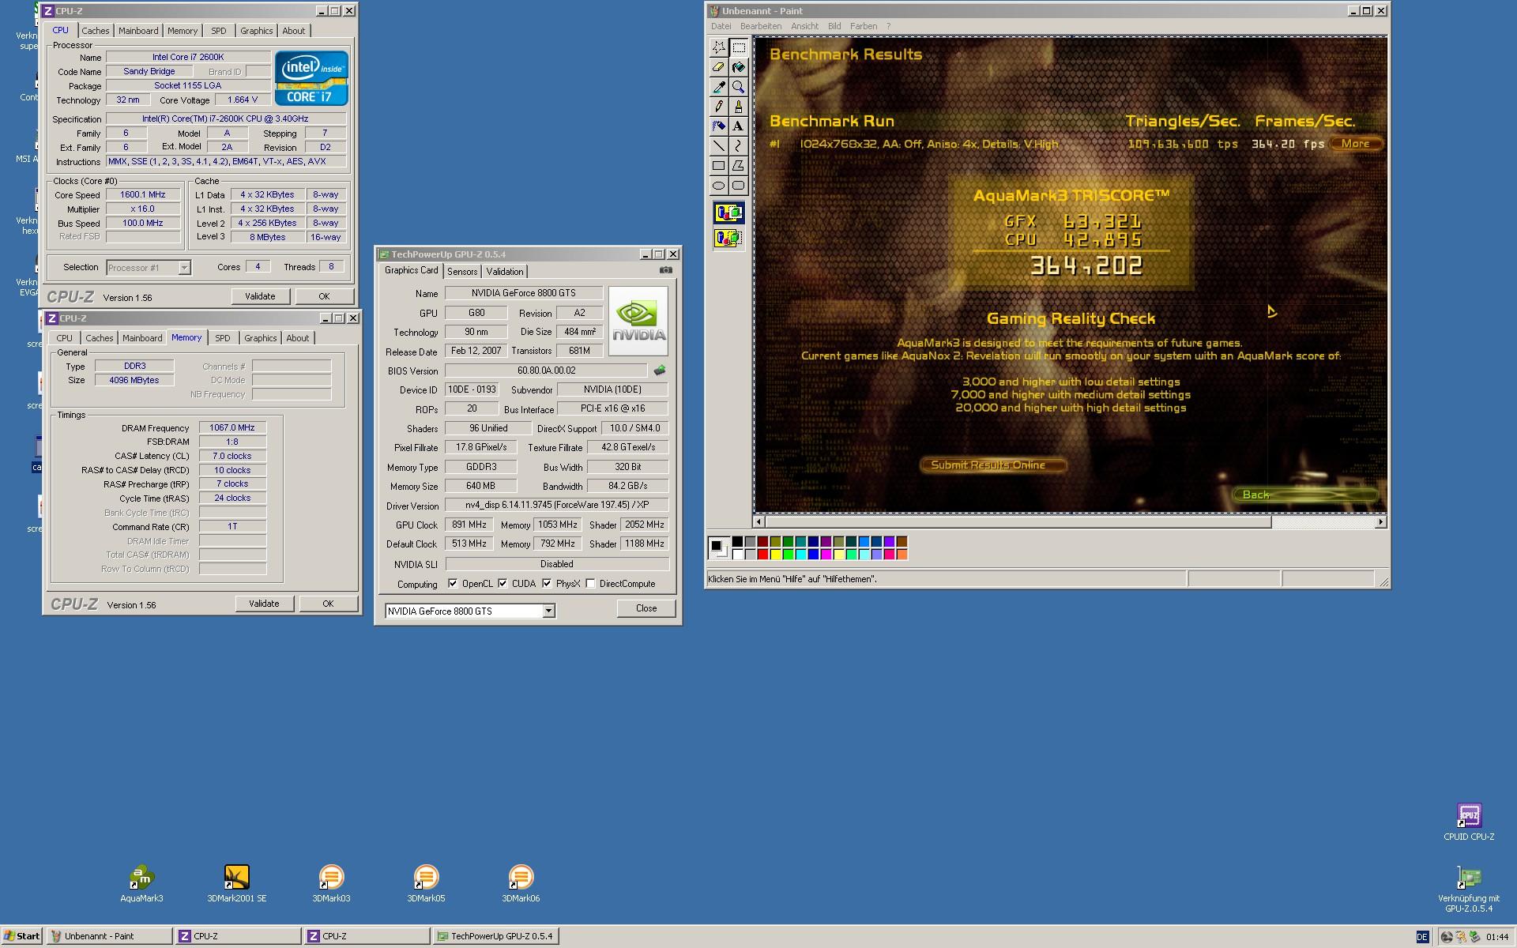The width and height of the screenshot is (1517, 948).
Task: Switch to TechPowerUp GPU-Z taskbar button
Action: point(495,936)
